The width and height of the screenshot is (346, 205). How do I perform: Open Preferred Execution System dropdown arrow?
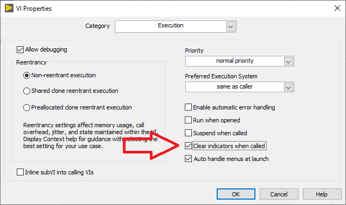click(x=288, y=87)
